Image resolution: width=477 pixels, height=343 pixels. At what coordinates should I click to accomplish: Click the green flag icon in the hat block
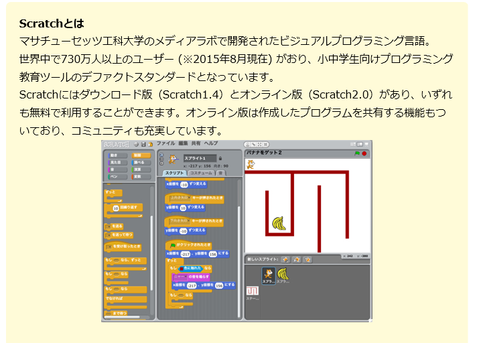[173, 245]
